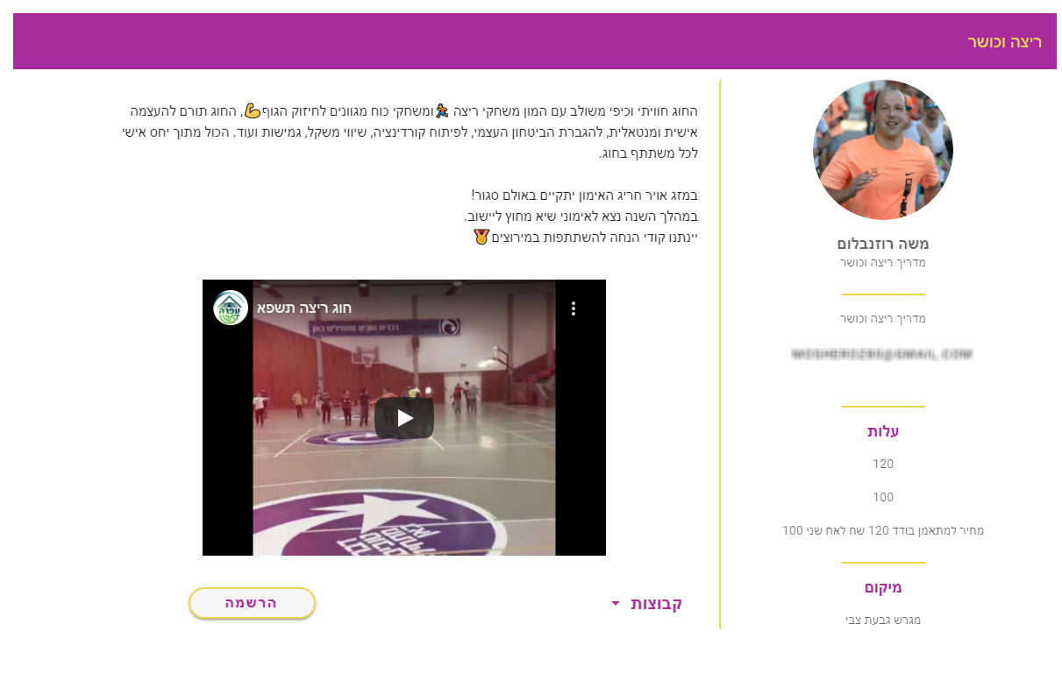This screenshot has height=674, width=1062.
Task: Click the instructor's round profile photo
Action: click(x=882, y=150)
